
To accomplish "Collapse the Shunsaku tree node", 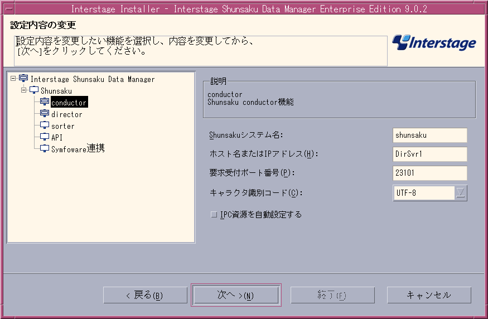I will [x=23, y=90].
